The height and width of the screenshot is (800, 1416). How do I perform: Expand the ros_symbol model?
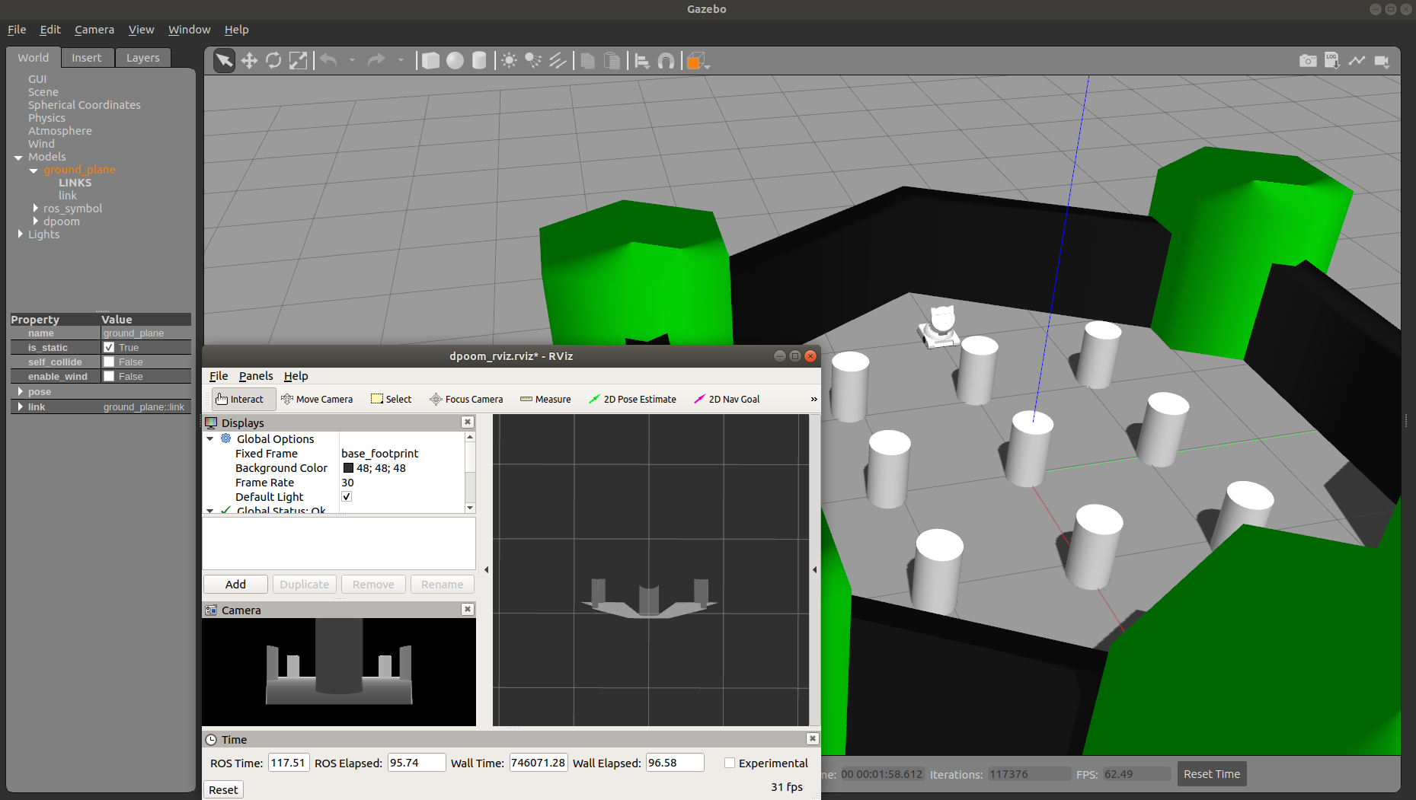pos(36,209)
